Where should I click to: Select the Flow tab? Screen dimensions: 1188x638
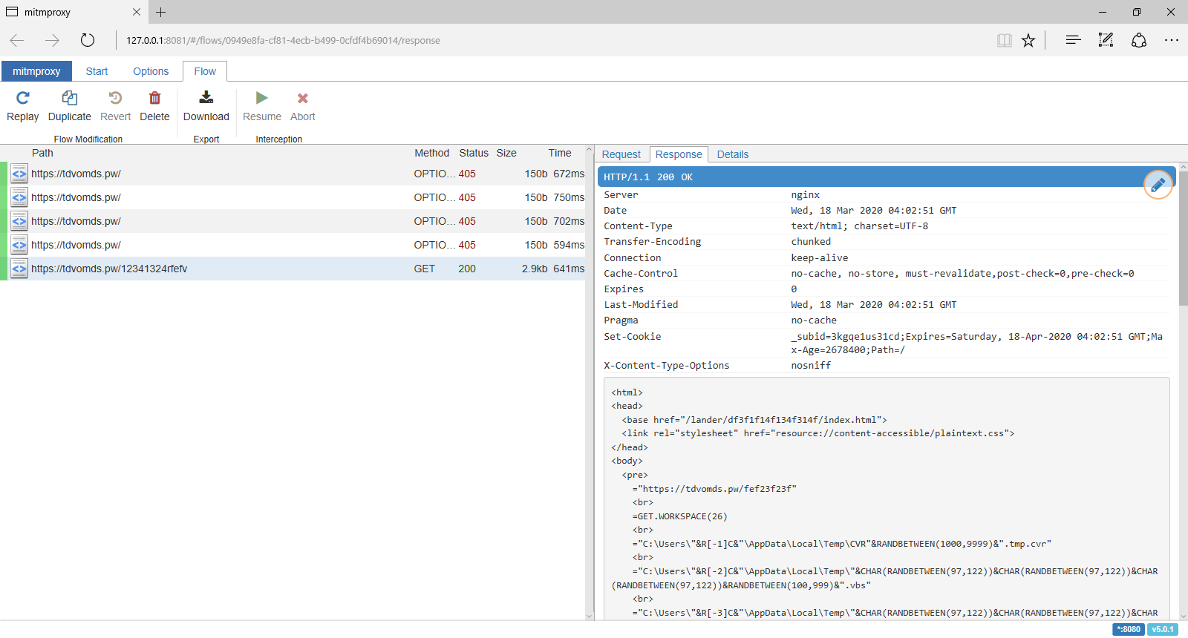(205, 71)
